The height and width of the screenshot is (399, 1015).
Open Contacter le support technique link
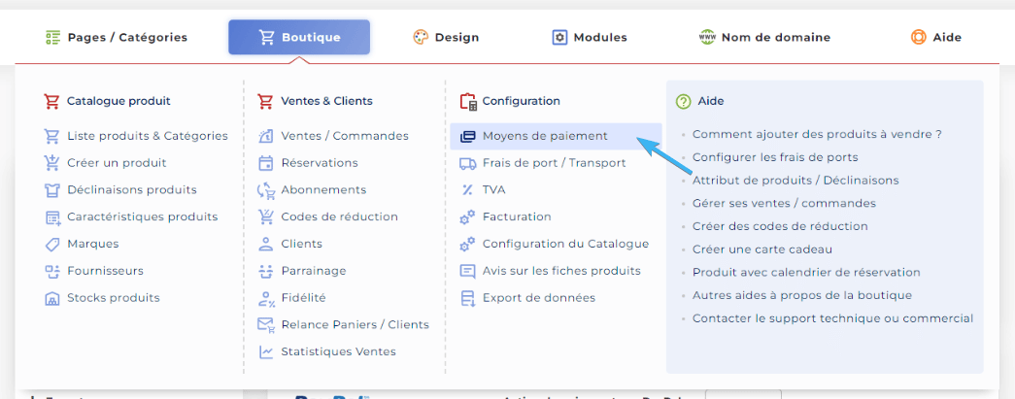(832, 318)
